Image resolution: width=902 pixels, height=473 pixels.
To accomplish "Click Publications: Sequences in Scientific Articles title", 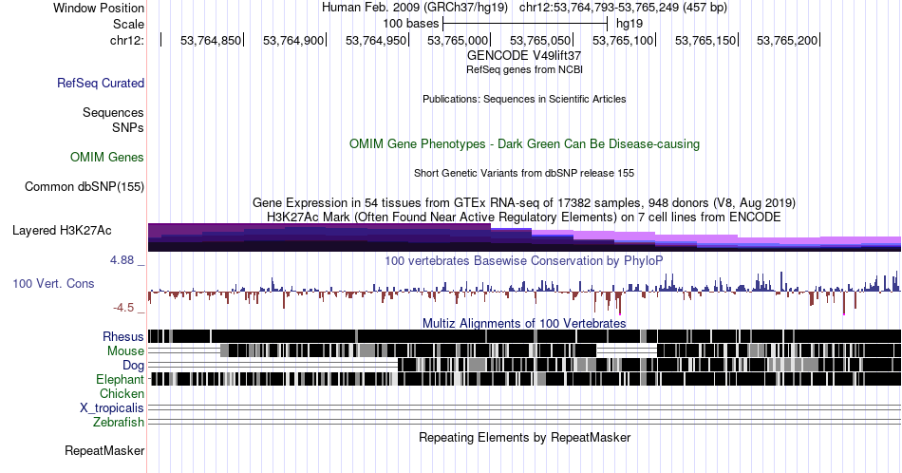I will pyautogui.click(x=524, y=99).
